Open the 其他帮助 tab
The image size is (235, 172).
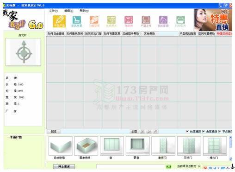(149, 33)
